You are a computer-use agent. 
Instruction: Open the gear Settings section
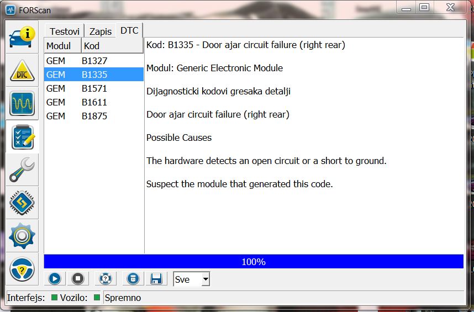[x=22, y=236]
